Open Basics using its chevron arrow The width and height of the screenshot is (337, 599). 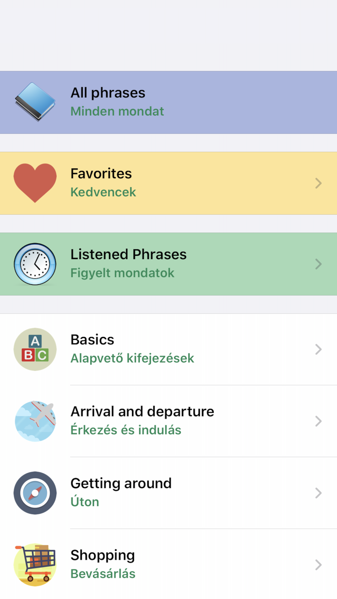[318, 349]
